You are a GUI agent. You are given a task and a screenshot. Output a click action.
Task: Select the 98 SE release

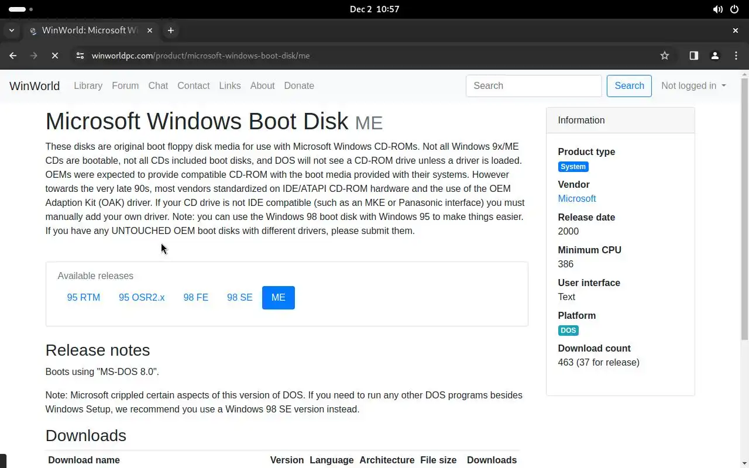[x=240, y=298]
